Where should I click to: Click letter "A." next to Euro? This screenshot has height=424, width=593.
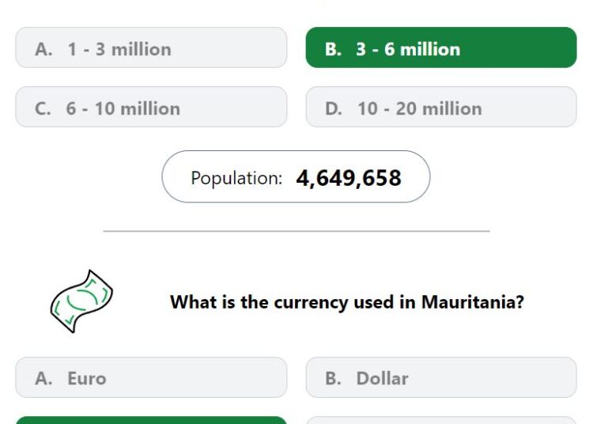[x=43, y=378]
